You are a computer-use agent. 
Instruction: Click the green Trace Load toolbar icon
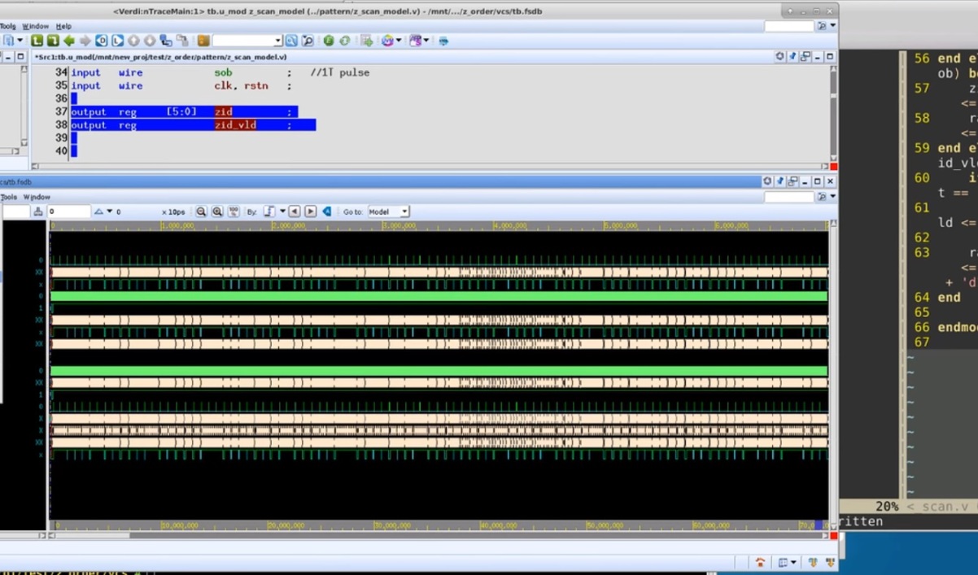tap(37, 41)
